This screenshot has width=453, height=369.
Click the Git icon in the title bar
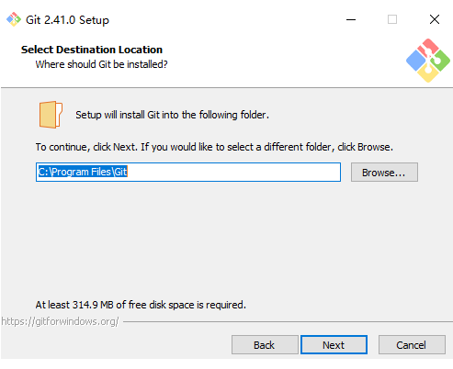pos(14,19)
